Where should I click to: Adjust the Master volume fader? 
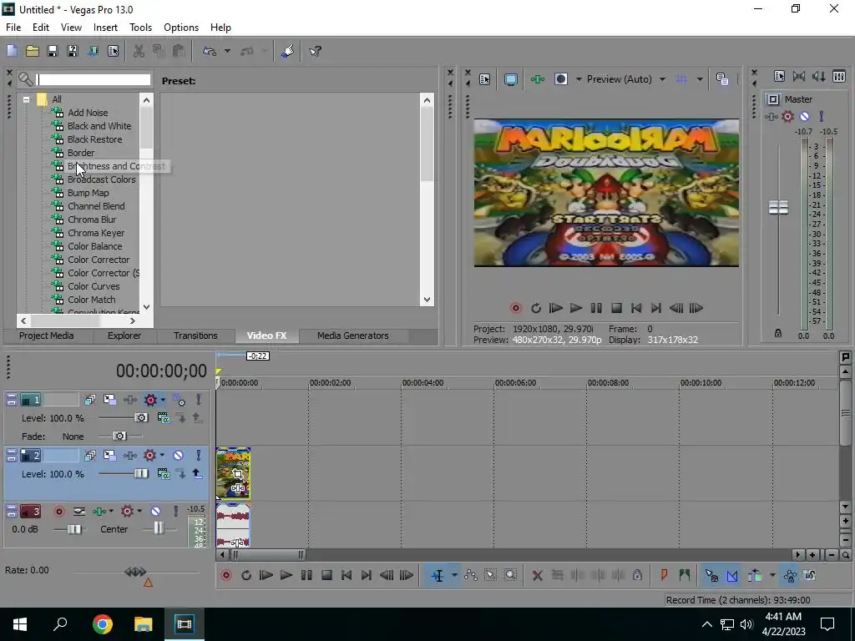pos(778,207)
